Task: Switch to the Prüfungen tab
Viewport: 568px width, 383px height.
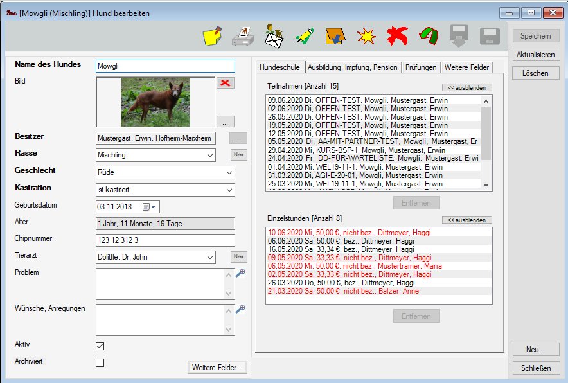Action: pos(421,67)
